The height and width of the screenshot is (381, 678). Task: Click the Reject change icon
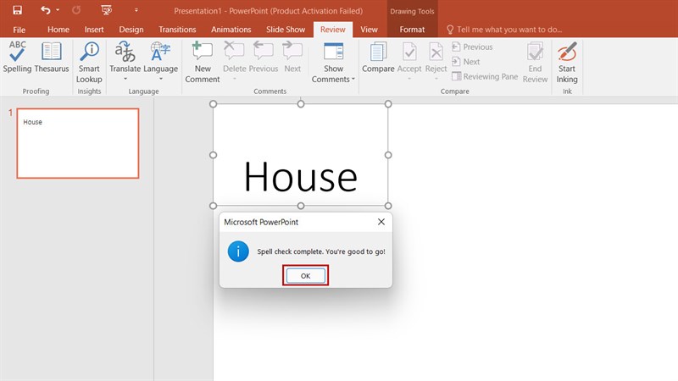coord(436,52)
